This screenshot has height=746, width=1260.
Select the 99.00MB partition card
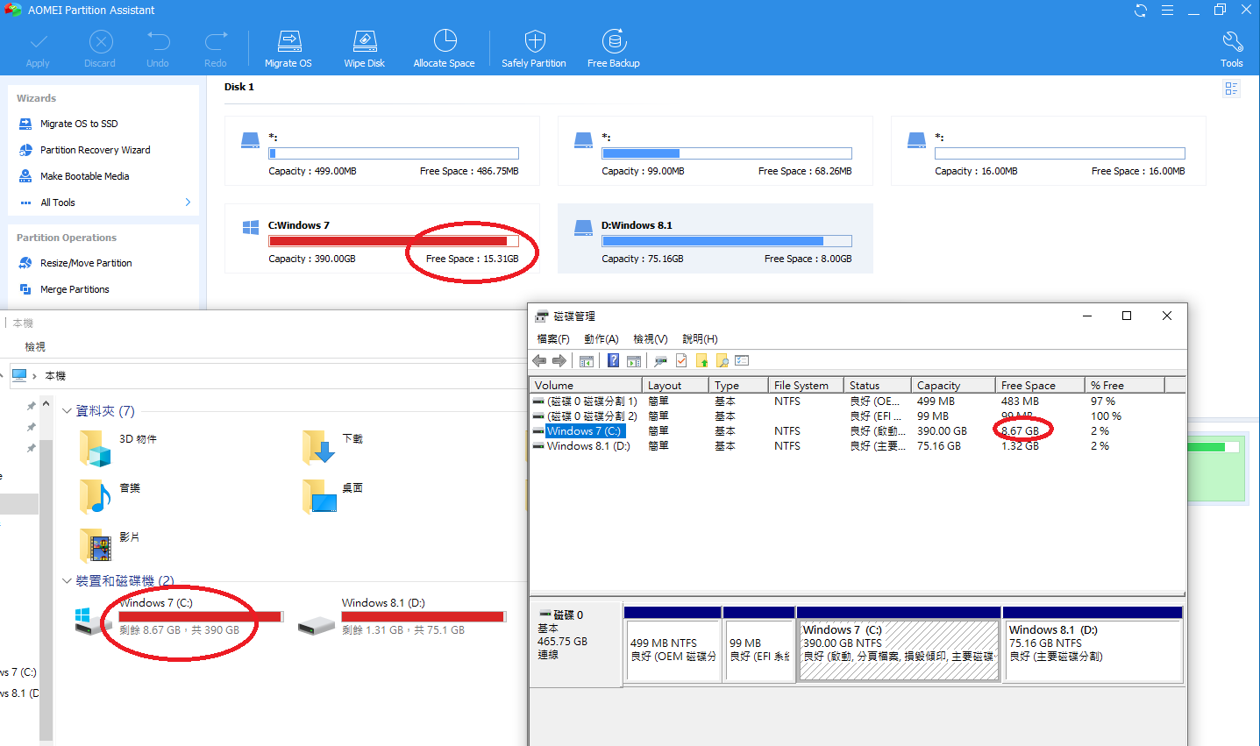click(x=715, y=151)
